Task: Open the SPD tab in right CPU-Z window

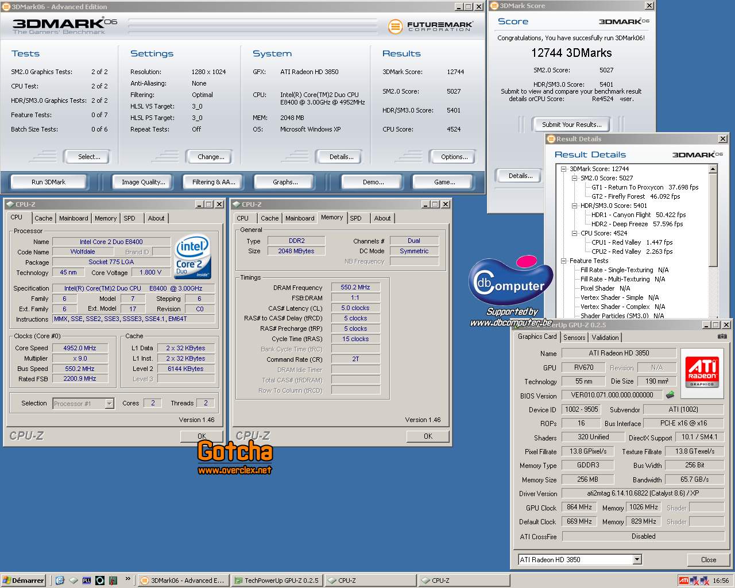Action: click(356, 218)
